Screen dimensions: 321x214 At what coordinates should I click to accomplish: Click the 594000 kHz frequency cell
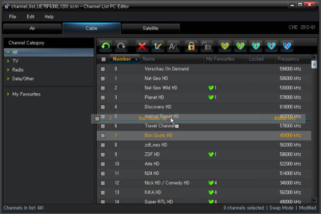tap(291, 69)
